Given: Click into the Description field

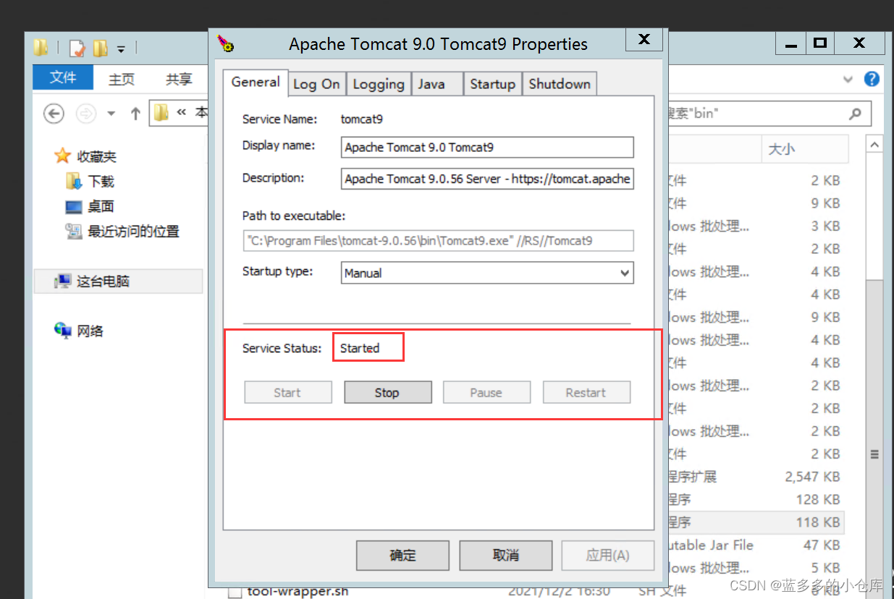Looking at the screenshot, I should click(487, 179).
